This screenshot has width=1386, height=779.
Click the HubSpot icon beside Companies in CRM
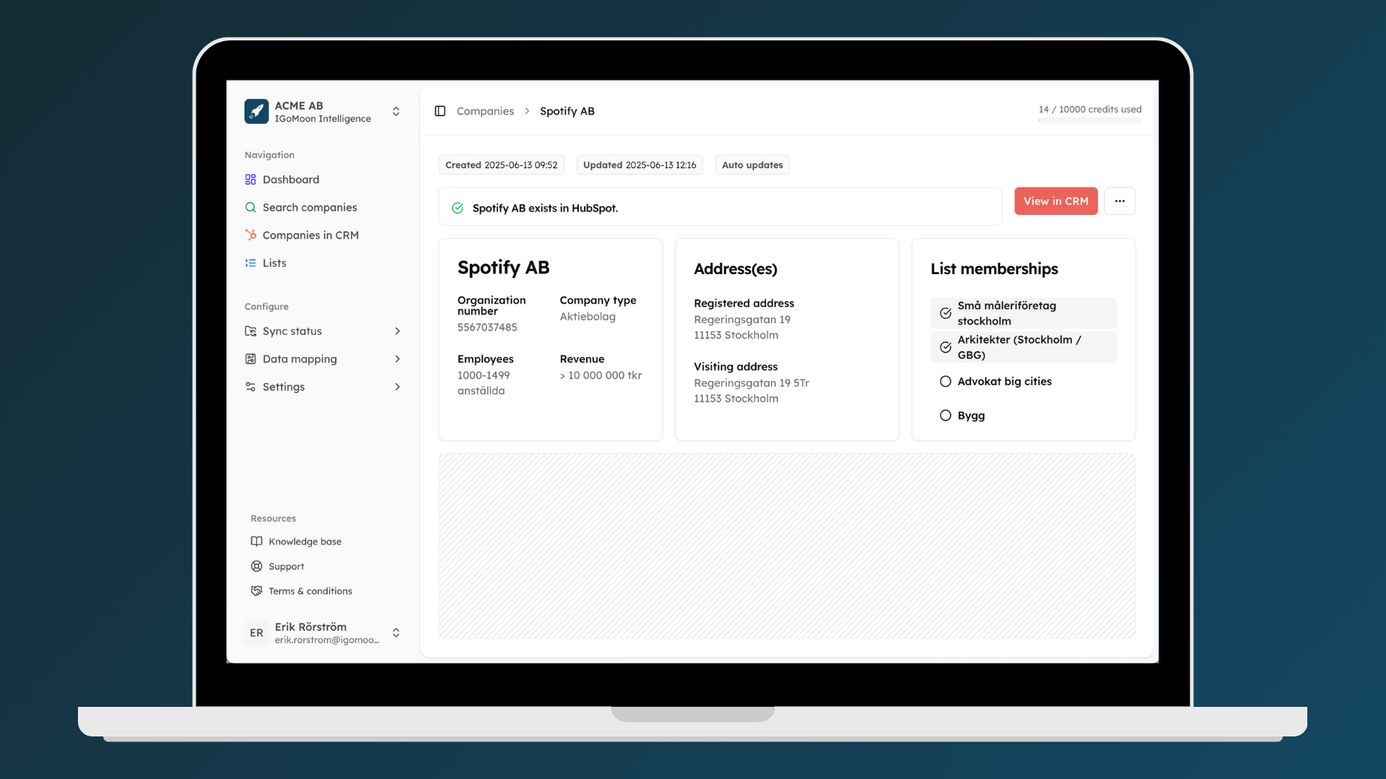tap(250, 235)
